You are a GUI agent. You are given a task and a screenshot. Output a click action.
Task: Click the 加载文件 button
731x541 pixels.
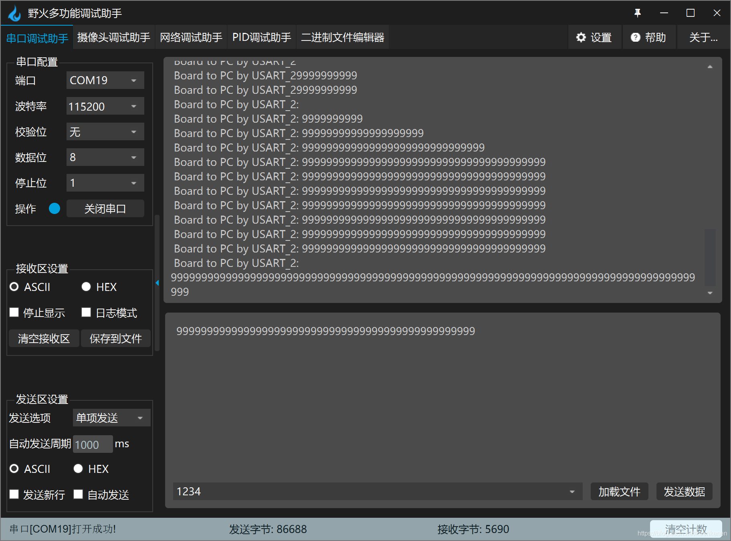[x=619, y=491]
